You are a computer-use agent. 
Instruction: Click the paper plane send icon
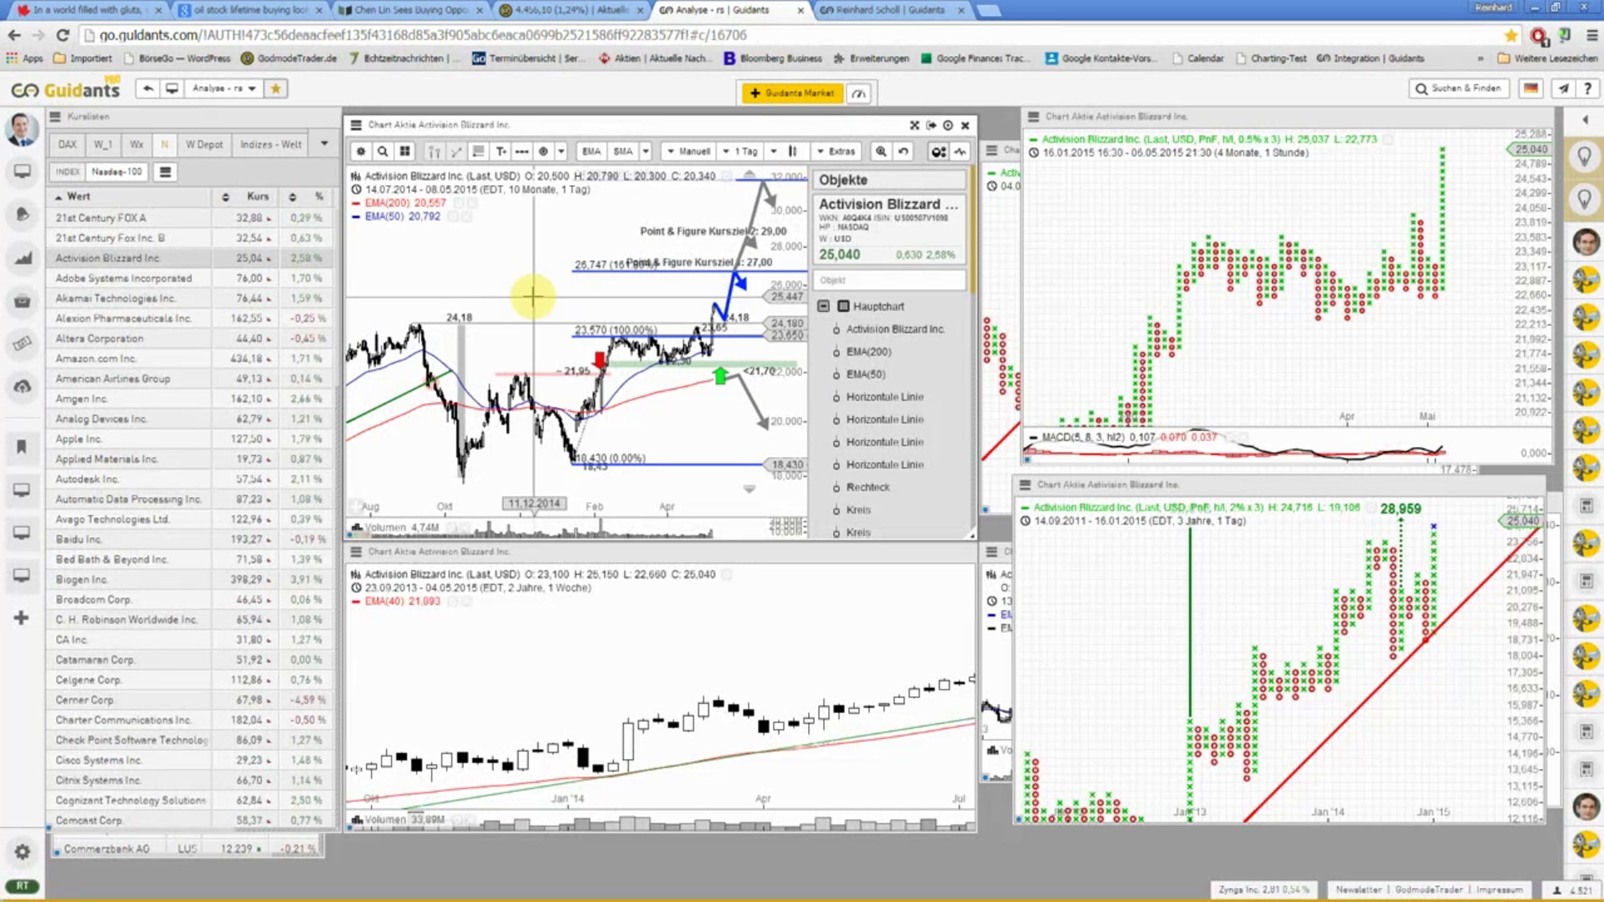(x=1563, y=88)
